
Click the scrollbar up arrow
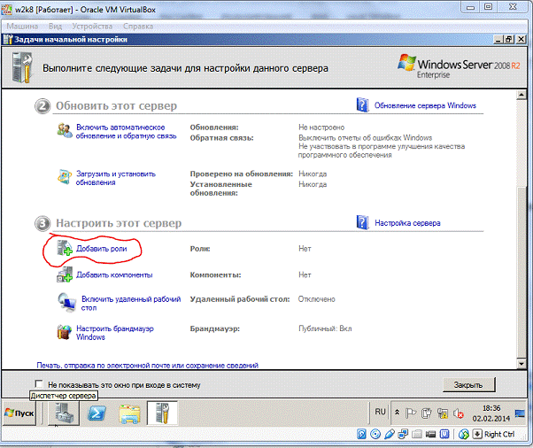521,95
